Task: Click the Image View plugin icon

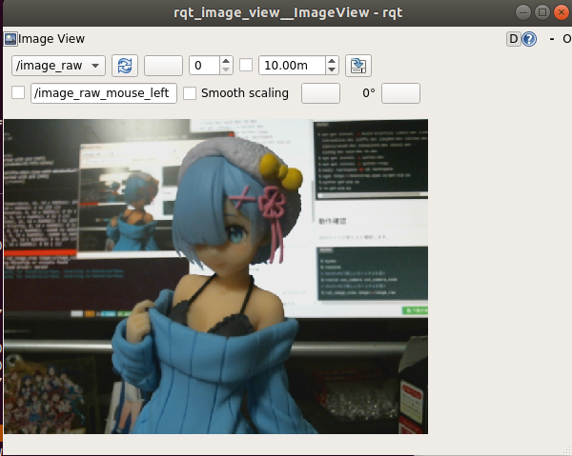Action: coord(10,39)
